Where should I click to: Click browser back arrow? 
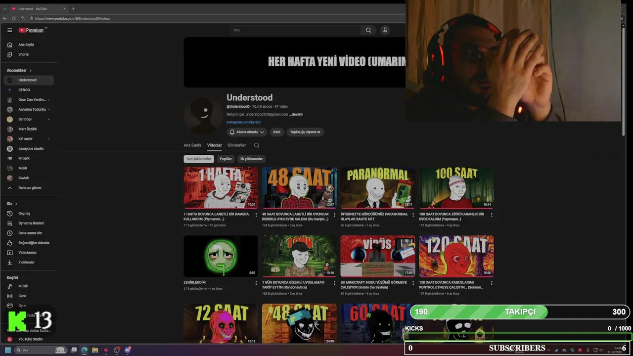(x=5, y=18)
